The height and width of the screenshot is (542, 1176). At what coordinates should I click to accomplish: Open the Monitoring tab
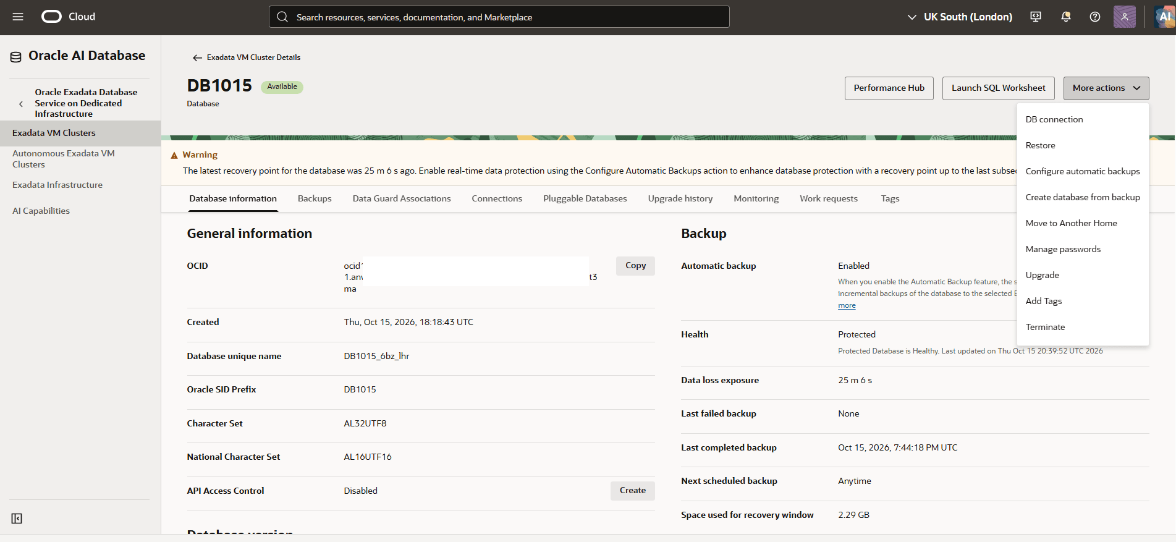tap(756, 198)
